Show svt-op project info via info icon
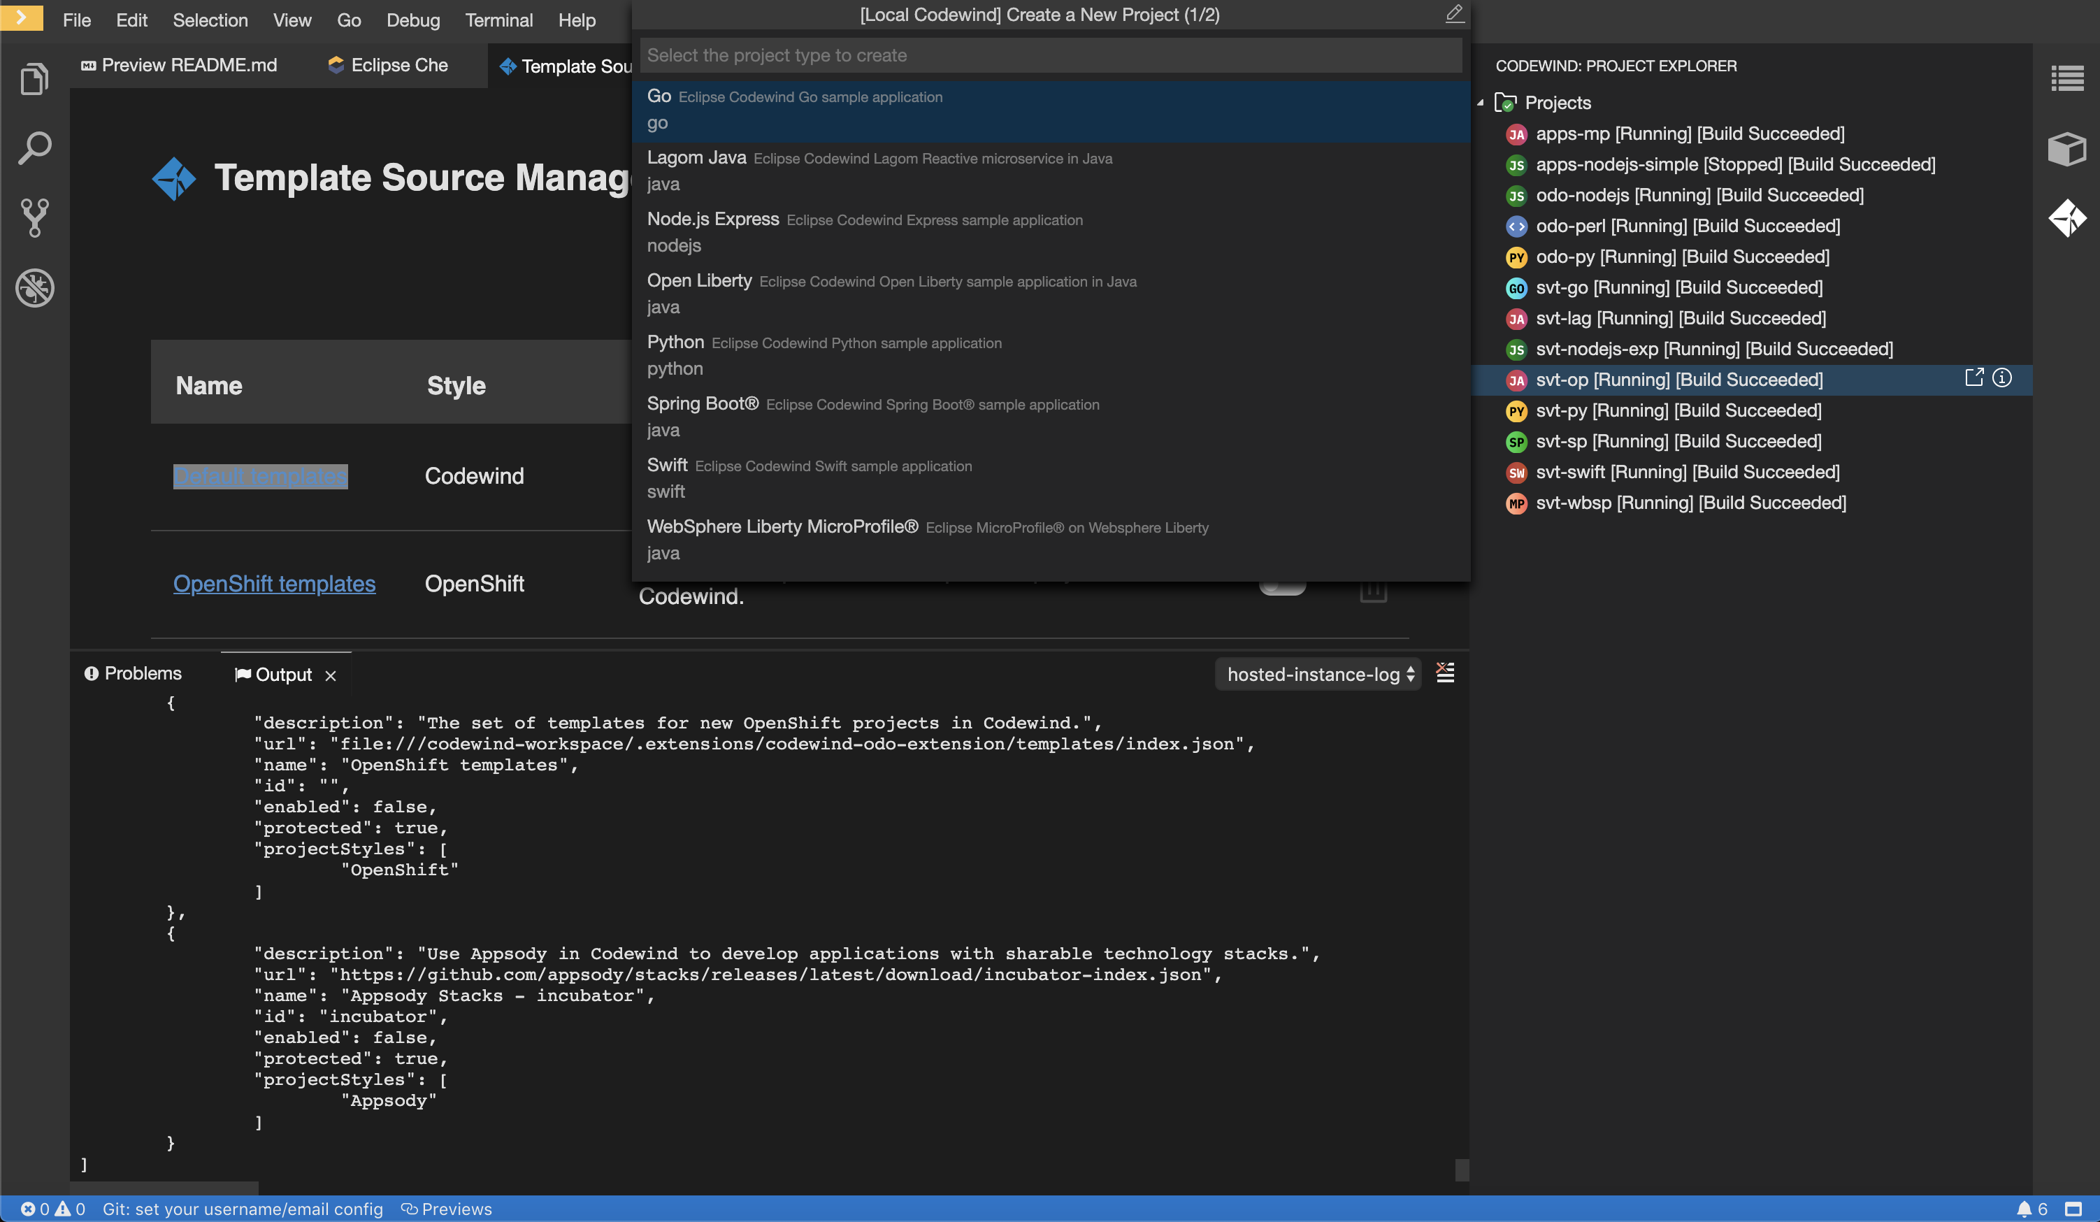The width and height of the screenshot is (2100, 1222). point(2003,378)
